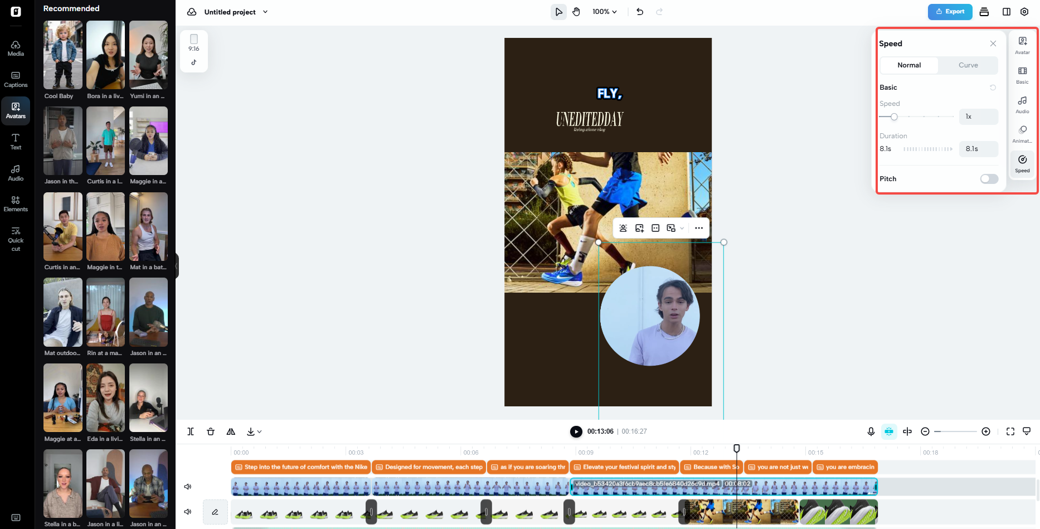This screenshot has height=529, width=1040.
Task: Go to the app home logo
Action: click(16, 12)
